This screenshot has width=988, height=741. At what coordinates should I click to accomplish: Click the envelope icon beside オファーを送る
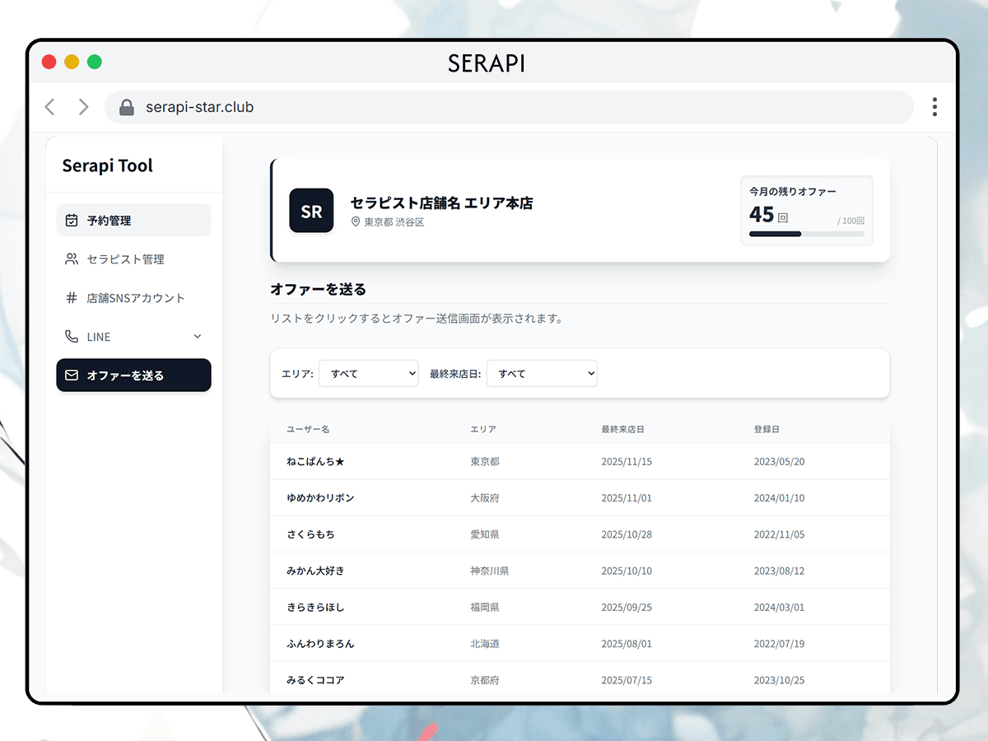72,375
